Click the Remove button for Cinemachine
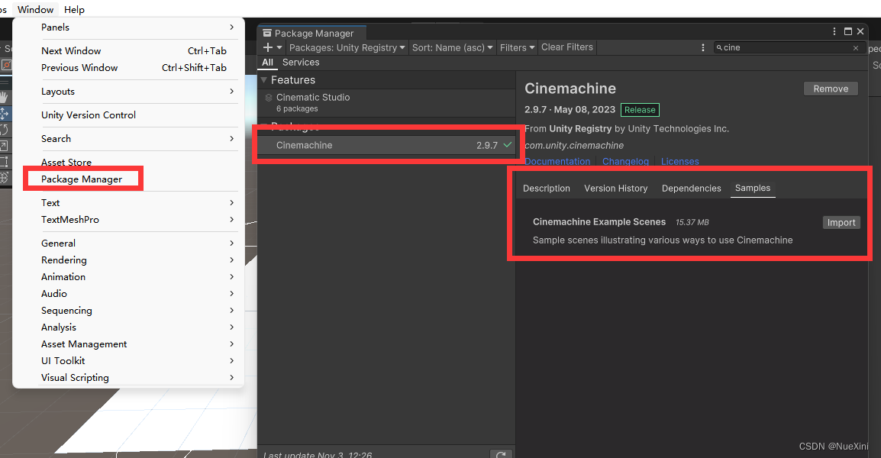This screenshot has width=881, height=458. click(831, 89)
